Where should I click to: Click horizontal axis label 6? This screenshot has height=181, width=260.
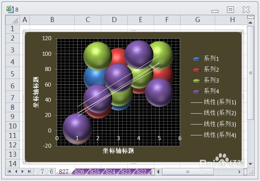(180, 138)
